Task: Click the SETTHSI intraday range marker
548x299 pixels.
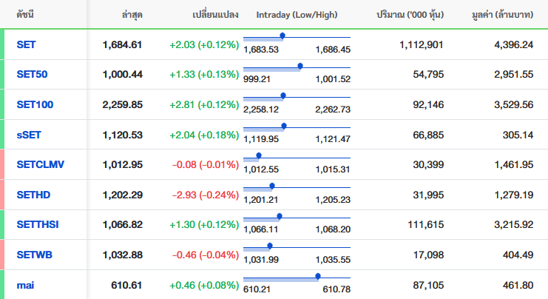Action: pyautogui.click(x=280, y=216)
